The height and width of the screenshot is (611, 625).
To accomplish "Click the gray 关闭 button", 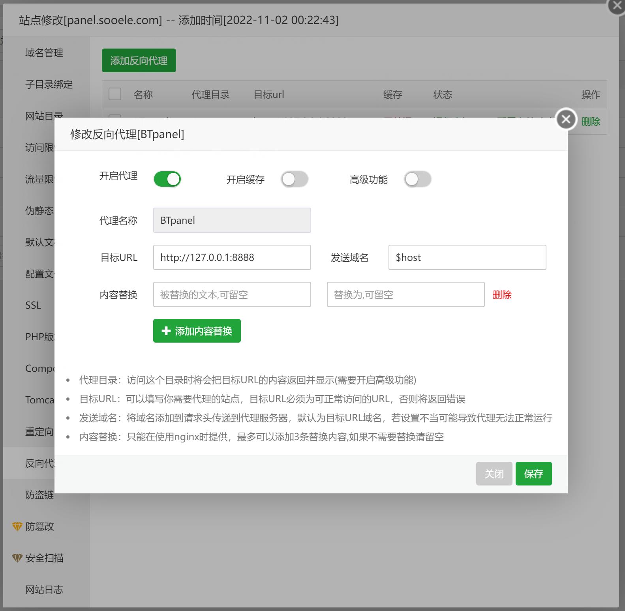I will (x=494, y=474).
